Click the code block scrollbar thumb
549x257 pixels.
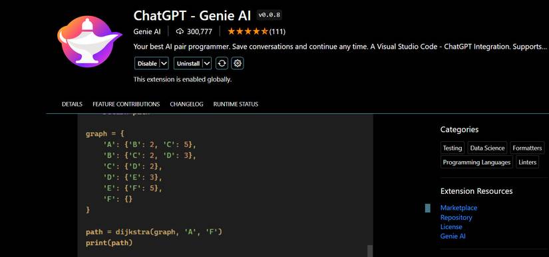[370, 251]
